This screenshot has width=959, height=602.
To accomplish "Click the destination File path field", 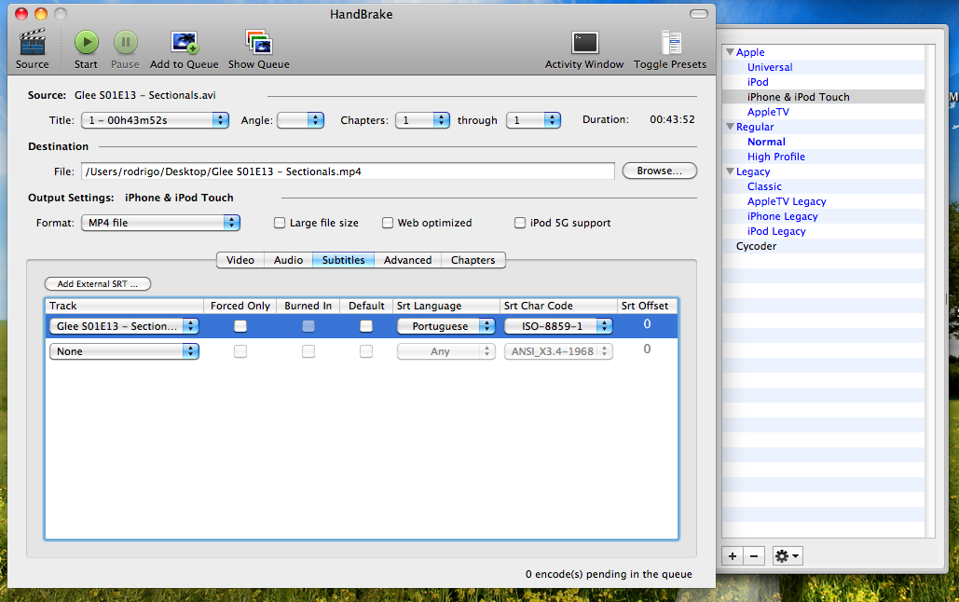I will point(348,171).
